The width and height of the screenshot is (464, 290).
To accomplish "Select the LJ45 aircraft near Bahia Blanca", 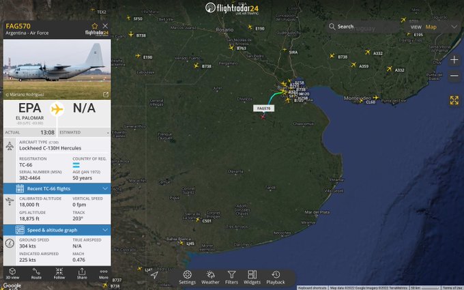I will point(182,243).
